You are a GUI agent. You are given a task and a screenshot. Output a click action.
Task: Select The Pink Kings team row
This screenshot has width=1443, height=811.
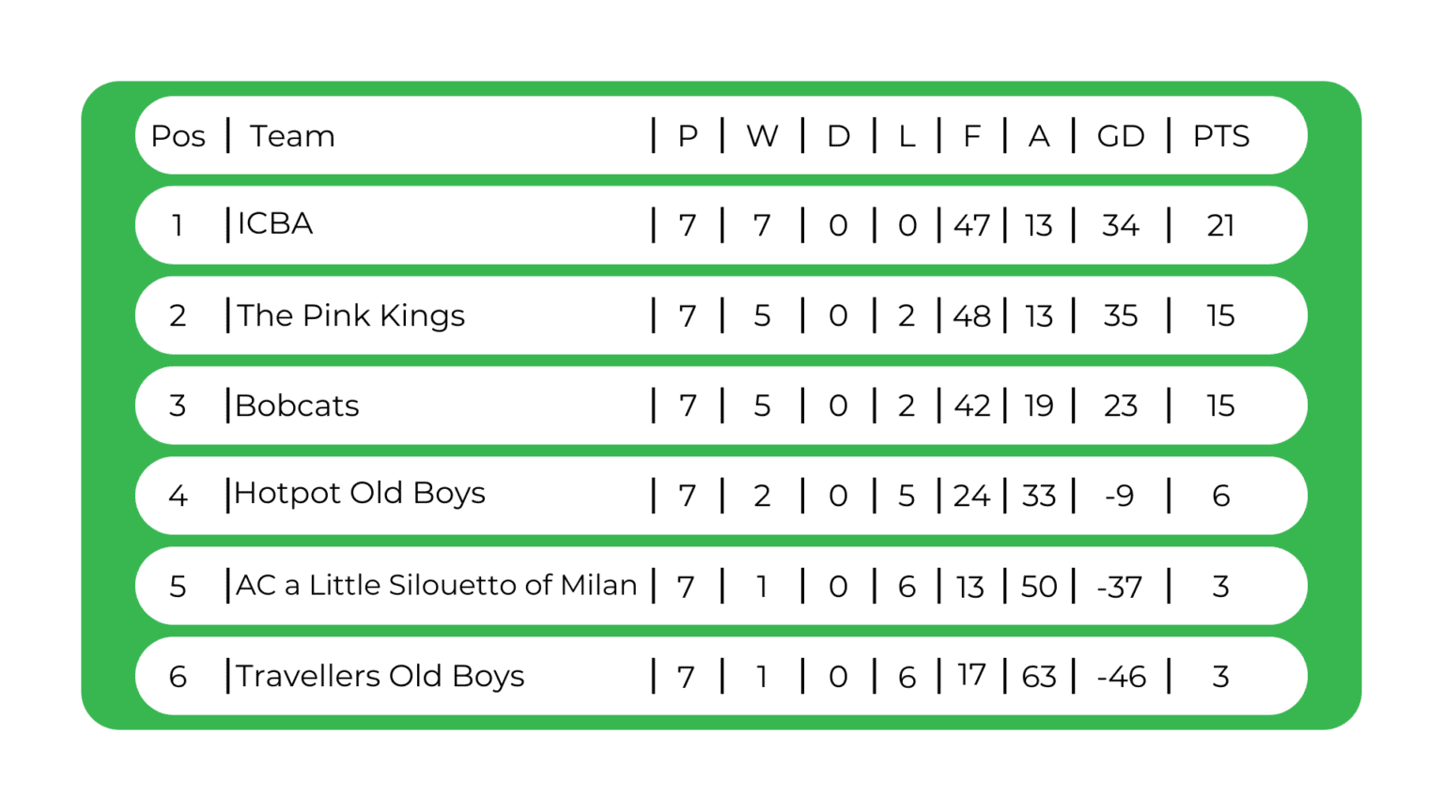tap(721, 315)
